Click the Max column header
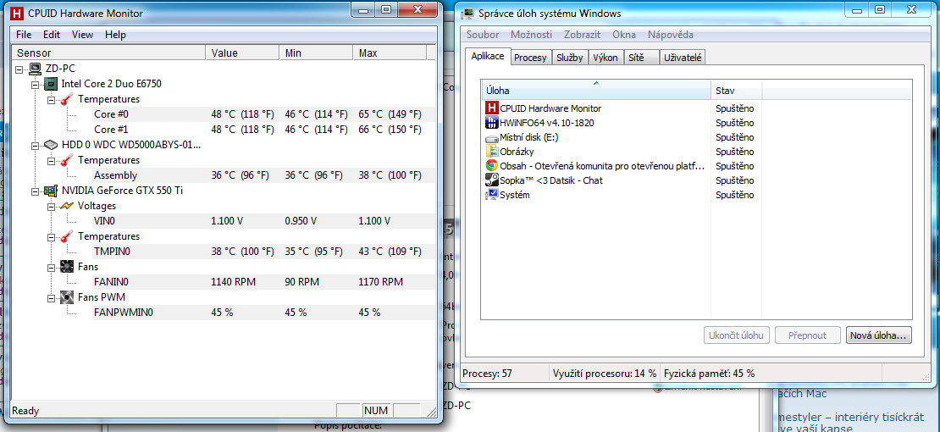 390,53
